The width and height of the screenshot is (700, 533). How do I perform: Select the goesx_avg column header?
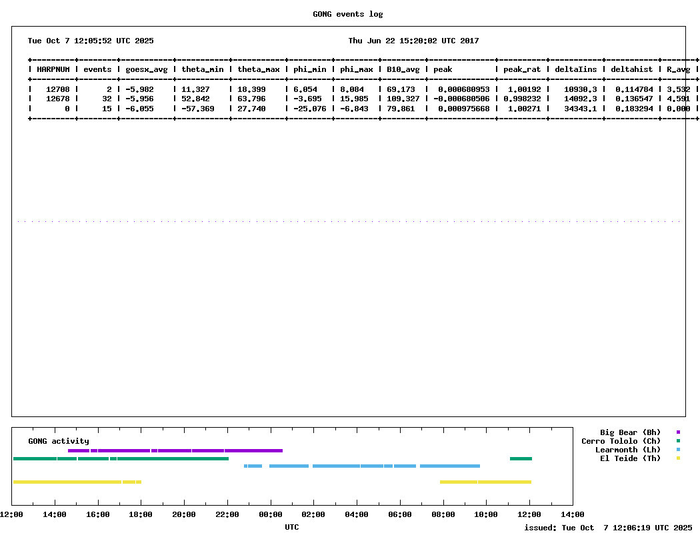(x=147, y=69)
